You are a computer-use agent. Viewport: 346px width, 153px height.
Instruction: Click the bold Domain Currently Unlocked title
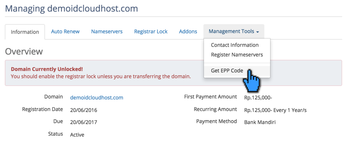(x=47, y=69)
